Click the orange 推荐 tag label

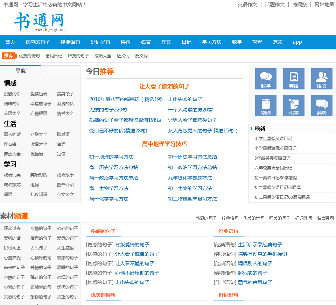coord(9,56)
